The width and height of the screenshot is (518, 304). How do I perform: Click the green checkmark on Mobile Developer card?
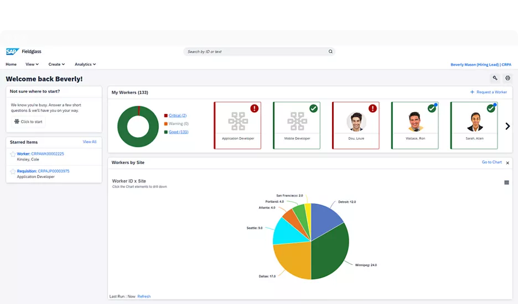click(x=313, y=108)
